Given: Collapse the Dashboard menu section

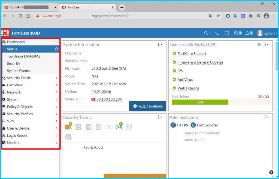Looking at the screenshot, I should pyautogui.click(x=56, y=42).
